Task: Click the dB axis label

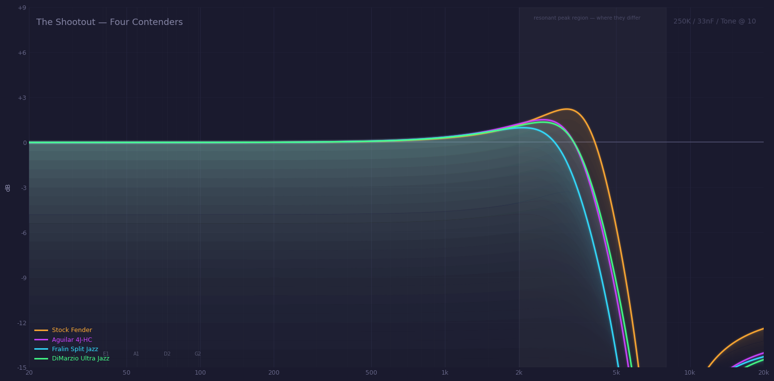Action: [8, 188]
